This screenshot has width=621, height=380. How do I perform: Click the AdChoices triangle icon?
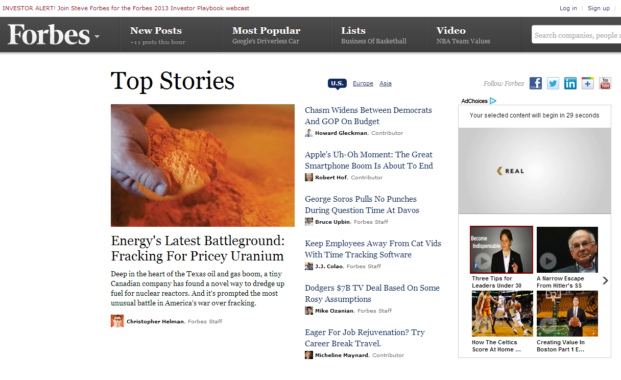point(493,101)
